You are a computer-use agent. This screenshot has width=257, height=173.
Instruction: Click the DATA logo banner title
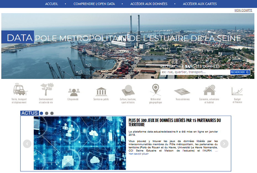click(x=18, y=37)
